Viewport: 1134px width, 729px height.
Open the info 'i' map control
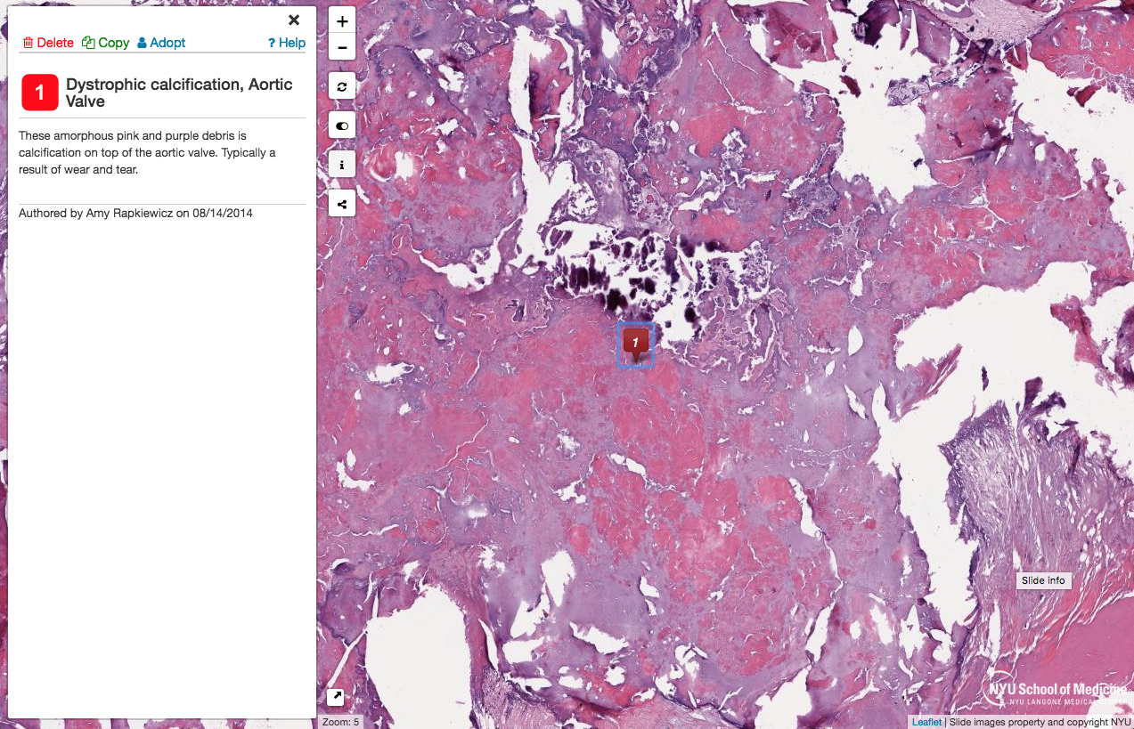coord(342,165)
